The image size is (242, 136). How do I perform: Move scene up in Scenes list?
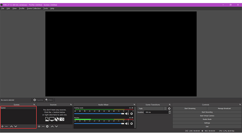tap(11, 126)
